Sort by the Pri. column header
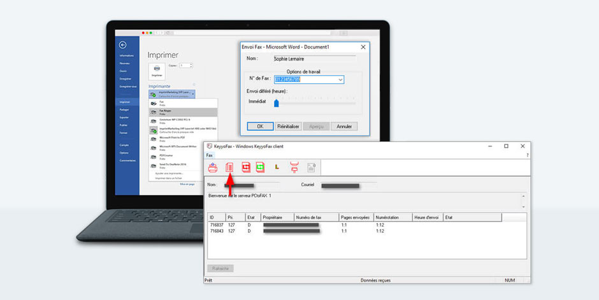 click(235, 217)
